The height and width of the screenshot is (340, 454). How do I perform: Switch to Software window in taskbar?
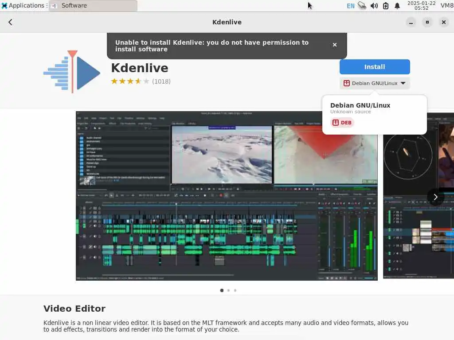[x=93, y=5]
